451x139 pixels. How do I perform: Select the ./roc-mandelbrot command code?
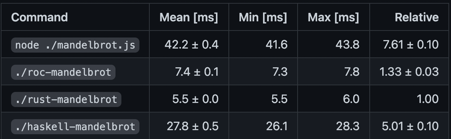coord(63,72)
